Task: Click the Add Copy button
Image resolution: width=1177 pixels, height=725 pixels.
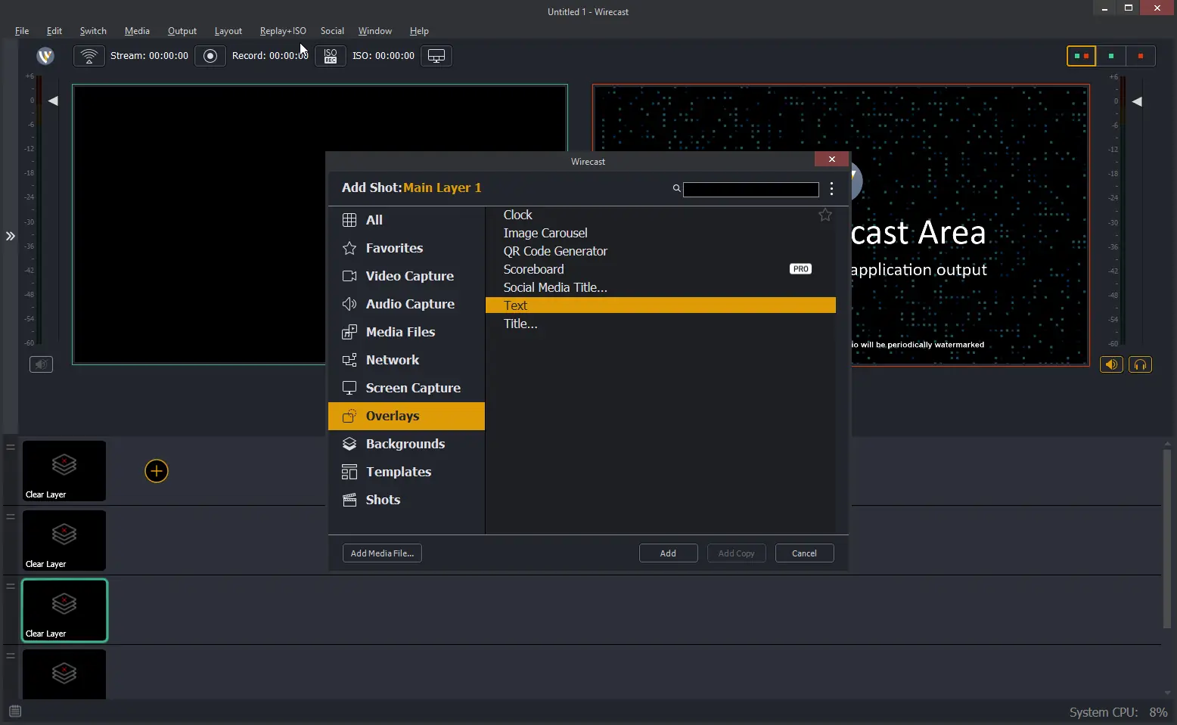Action: pyautogui.click(x=736, y=553)
